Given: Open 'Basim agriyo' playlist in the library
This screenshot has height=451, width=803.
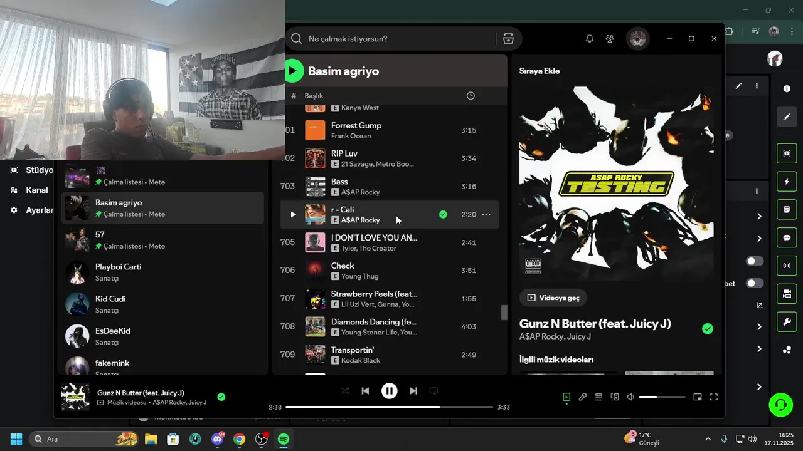Looking at the screenshot, I should [x=162, y=208].
